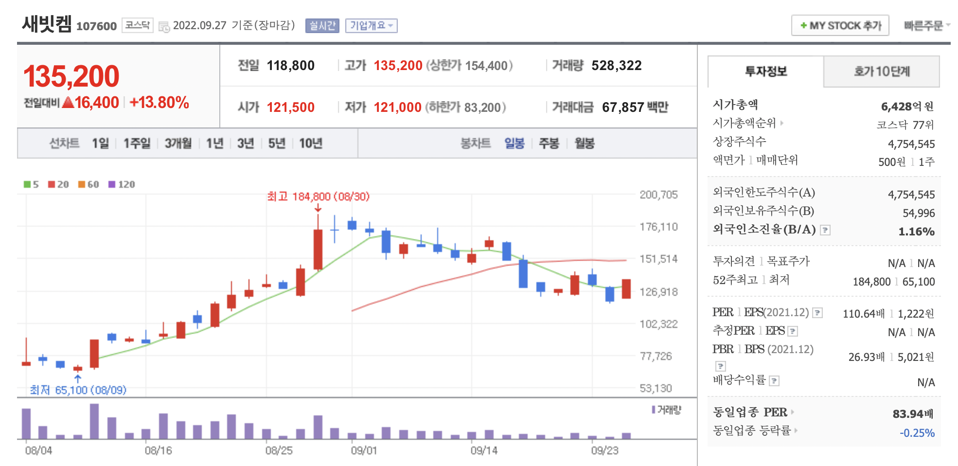
Task: Open the 배당수익률 help question icon
Action: click(x=775, y=381)
